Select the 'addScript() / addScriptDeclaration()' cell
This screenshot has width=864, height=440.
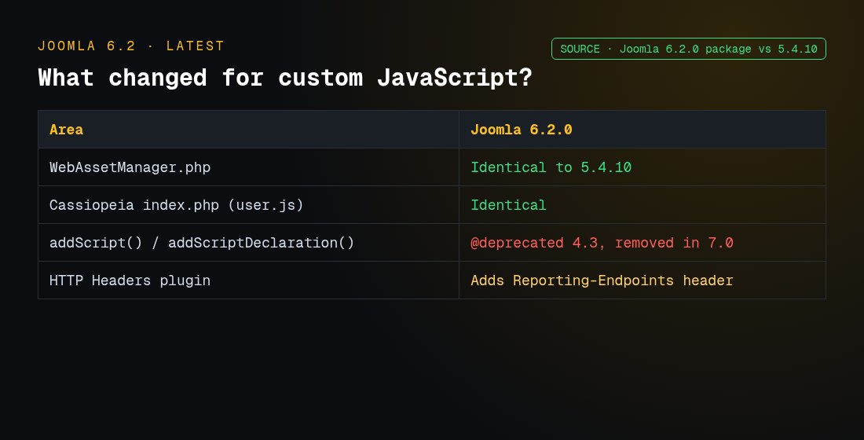[248, 243]
